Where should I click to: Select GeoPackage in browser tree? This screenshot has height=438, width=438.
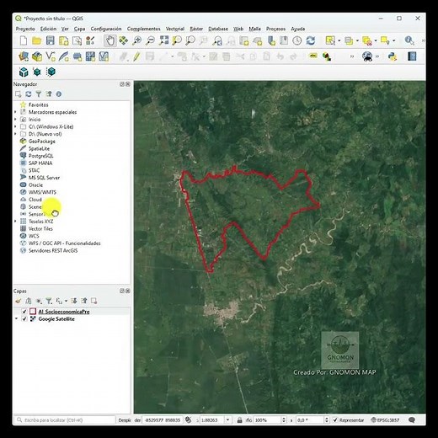[42, 142]
